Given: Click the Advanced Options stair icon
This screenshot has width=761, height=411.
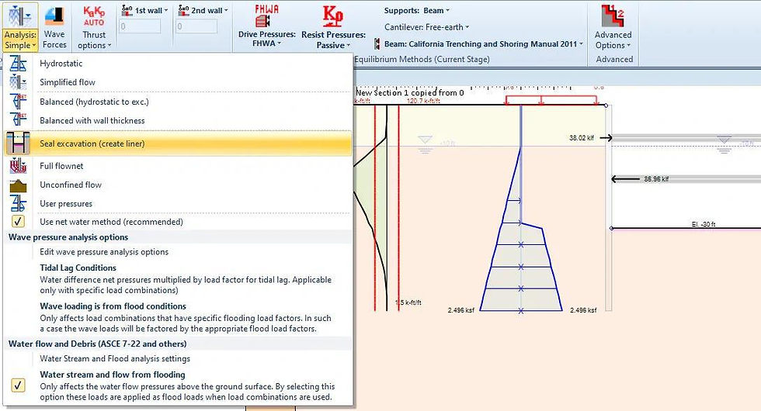Looking at the screenshot, I should (613, 16).
